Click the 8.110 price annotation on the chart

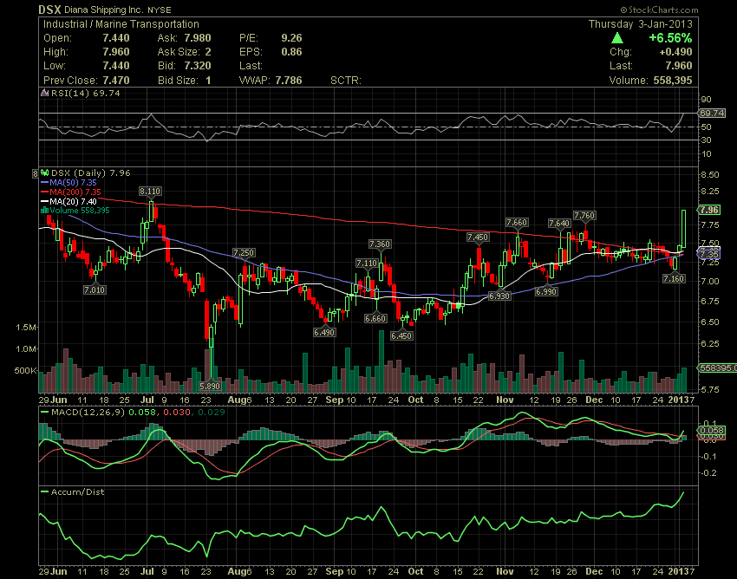(x=149, y=191)
